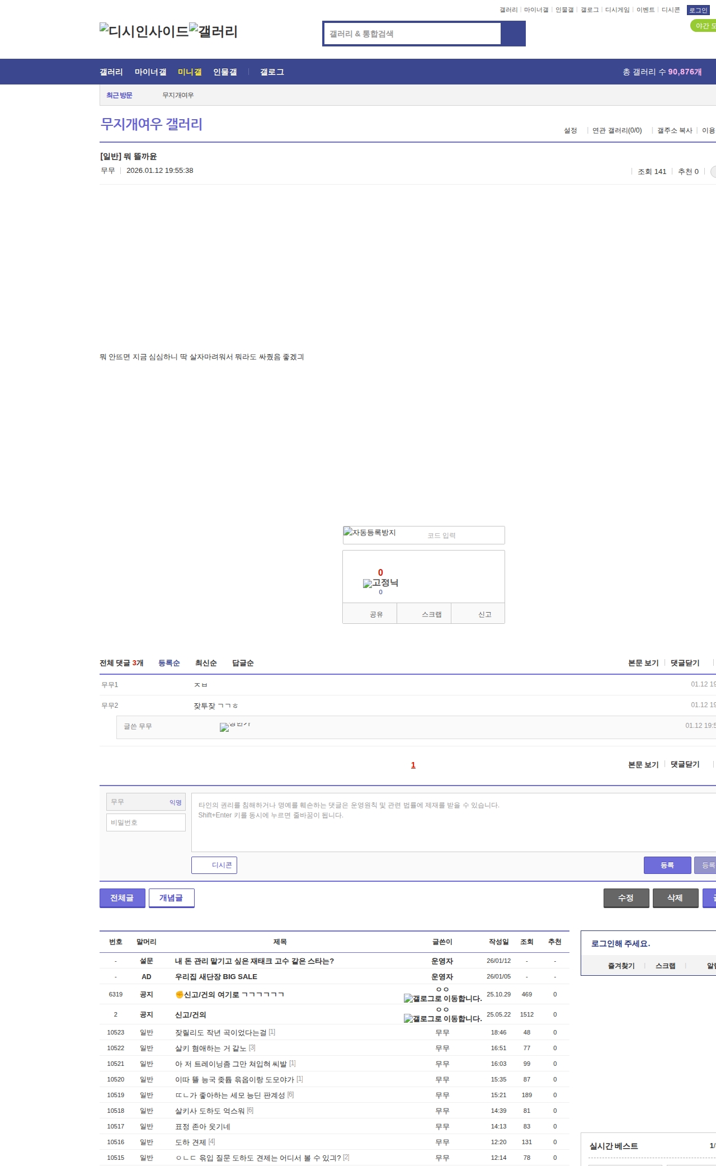The width and height of the screenshot is (716, 1166).
Task: Click the 고정닉 recommend image
Action: coord(380,583)
